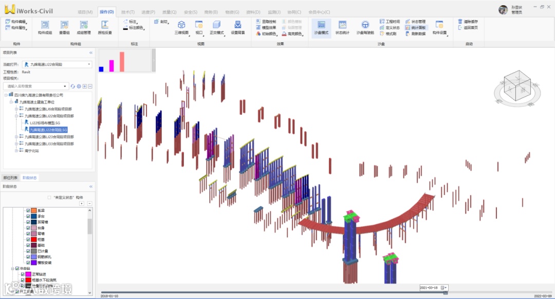Screen dimensions: 555x299
Task: Collapse the 项目列表 panel chevron
Action: (91, 52)
